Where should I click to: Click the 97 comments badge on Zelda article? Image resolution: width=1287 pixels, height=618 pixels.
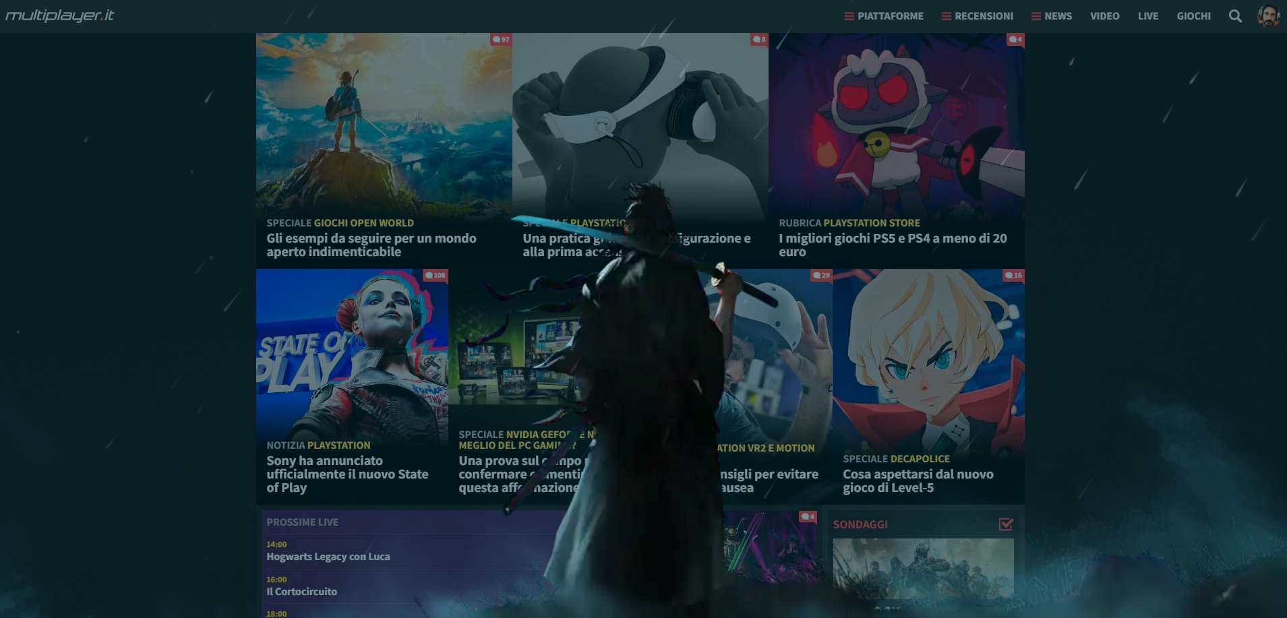coord(501,40)
